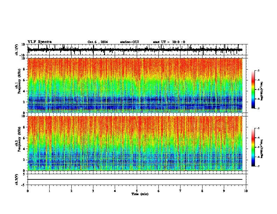Click the ch.2 colorbar log(PSD) label

pos(262,149)
